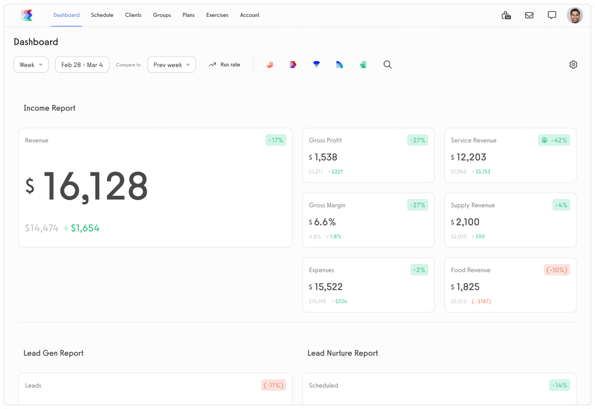
Task: Select the green integration app icon
Action: tap(363, 64)
